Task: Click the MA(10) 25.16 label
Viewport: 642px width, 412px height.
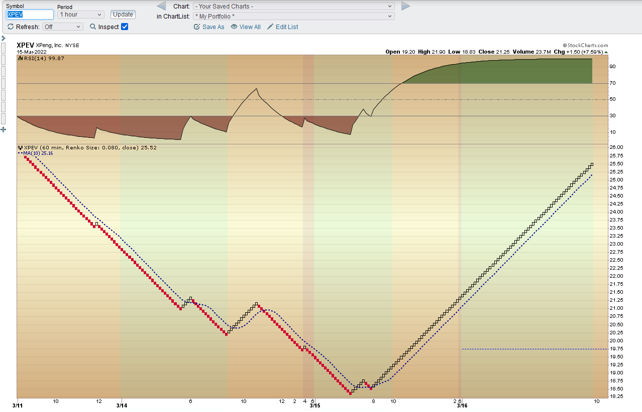Action: point(39,153)
